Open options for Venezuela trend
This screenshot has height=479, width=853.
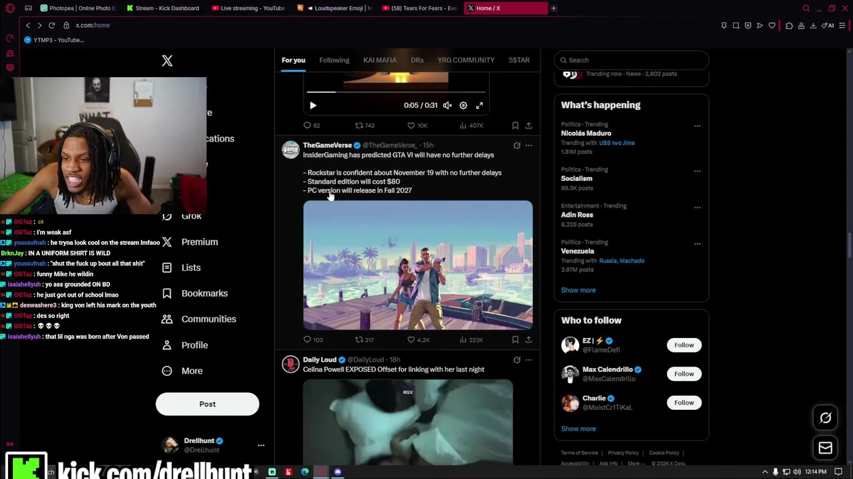(697, 243)
